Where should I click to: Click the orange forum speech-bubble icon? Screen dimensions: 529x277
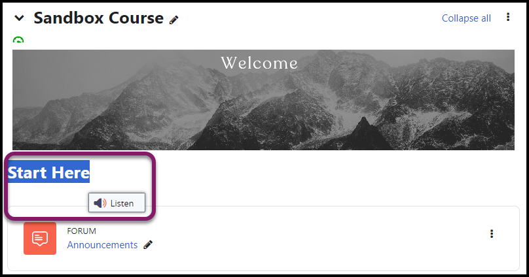pos(40,238)
